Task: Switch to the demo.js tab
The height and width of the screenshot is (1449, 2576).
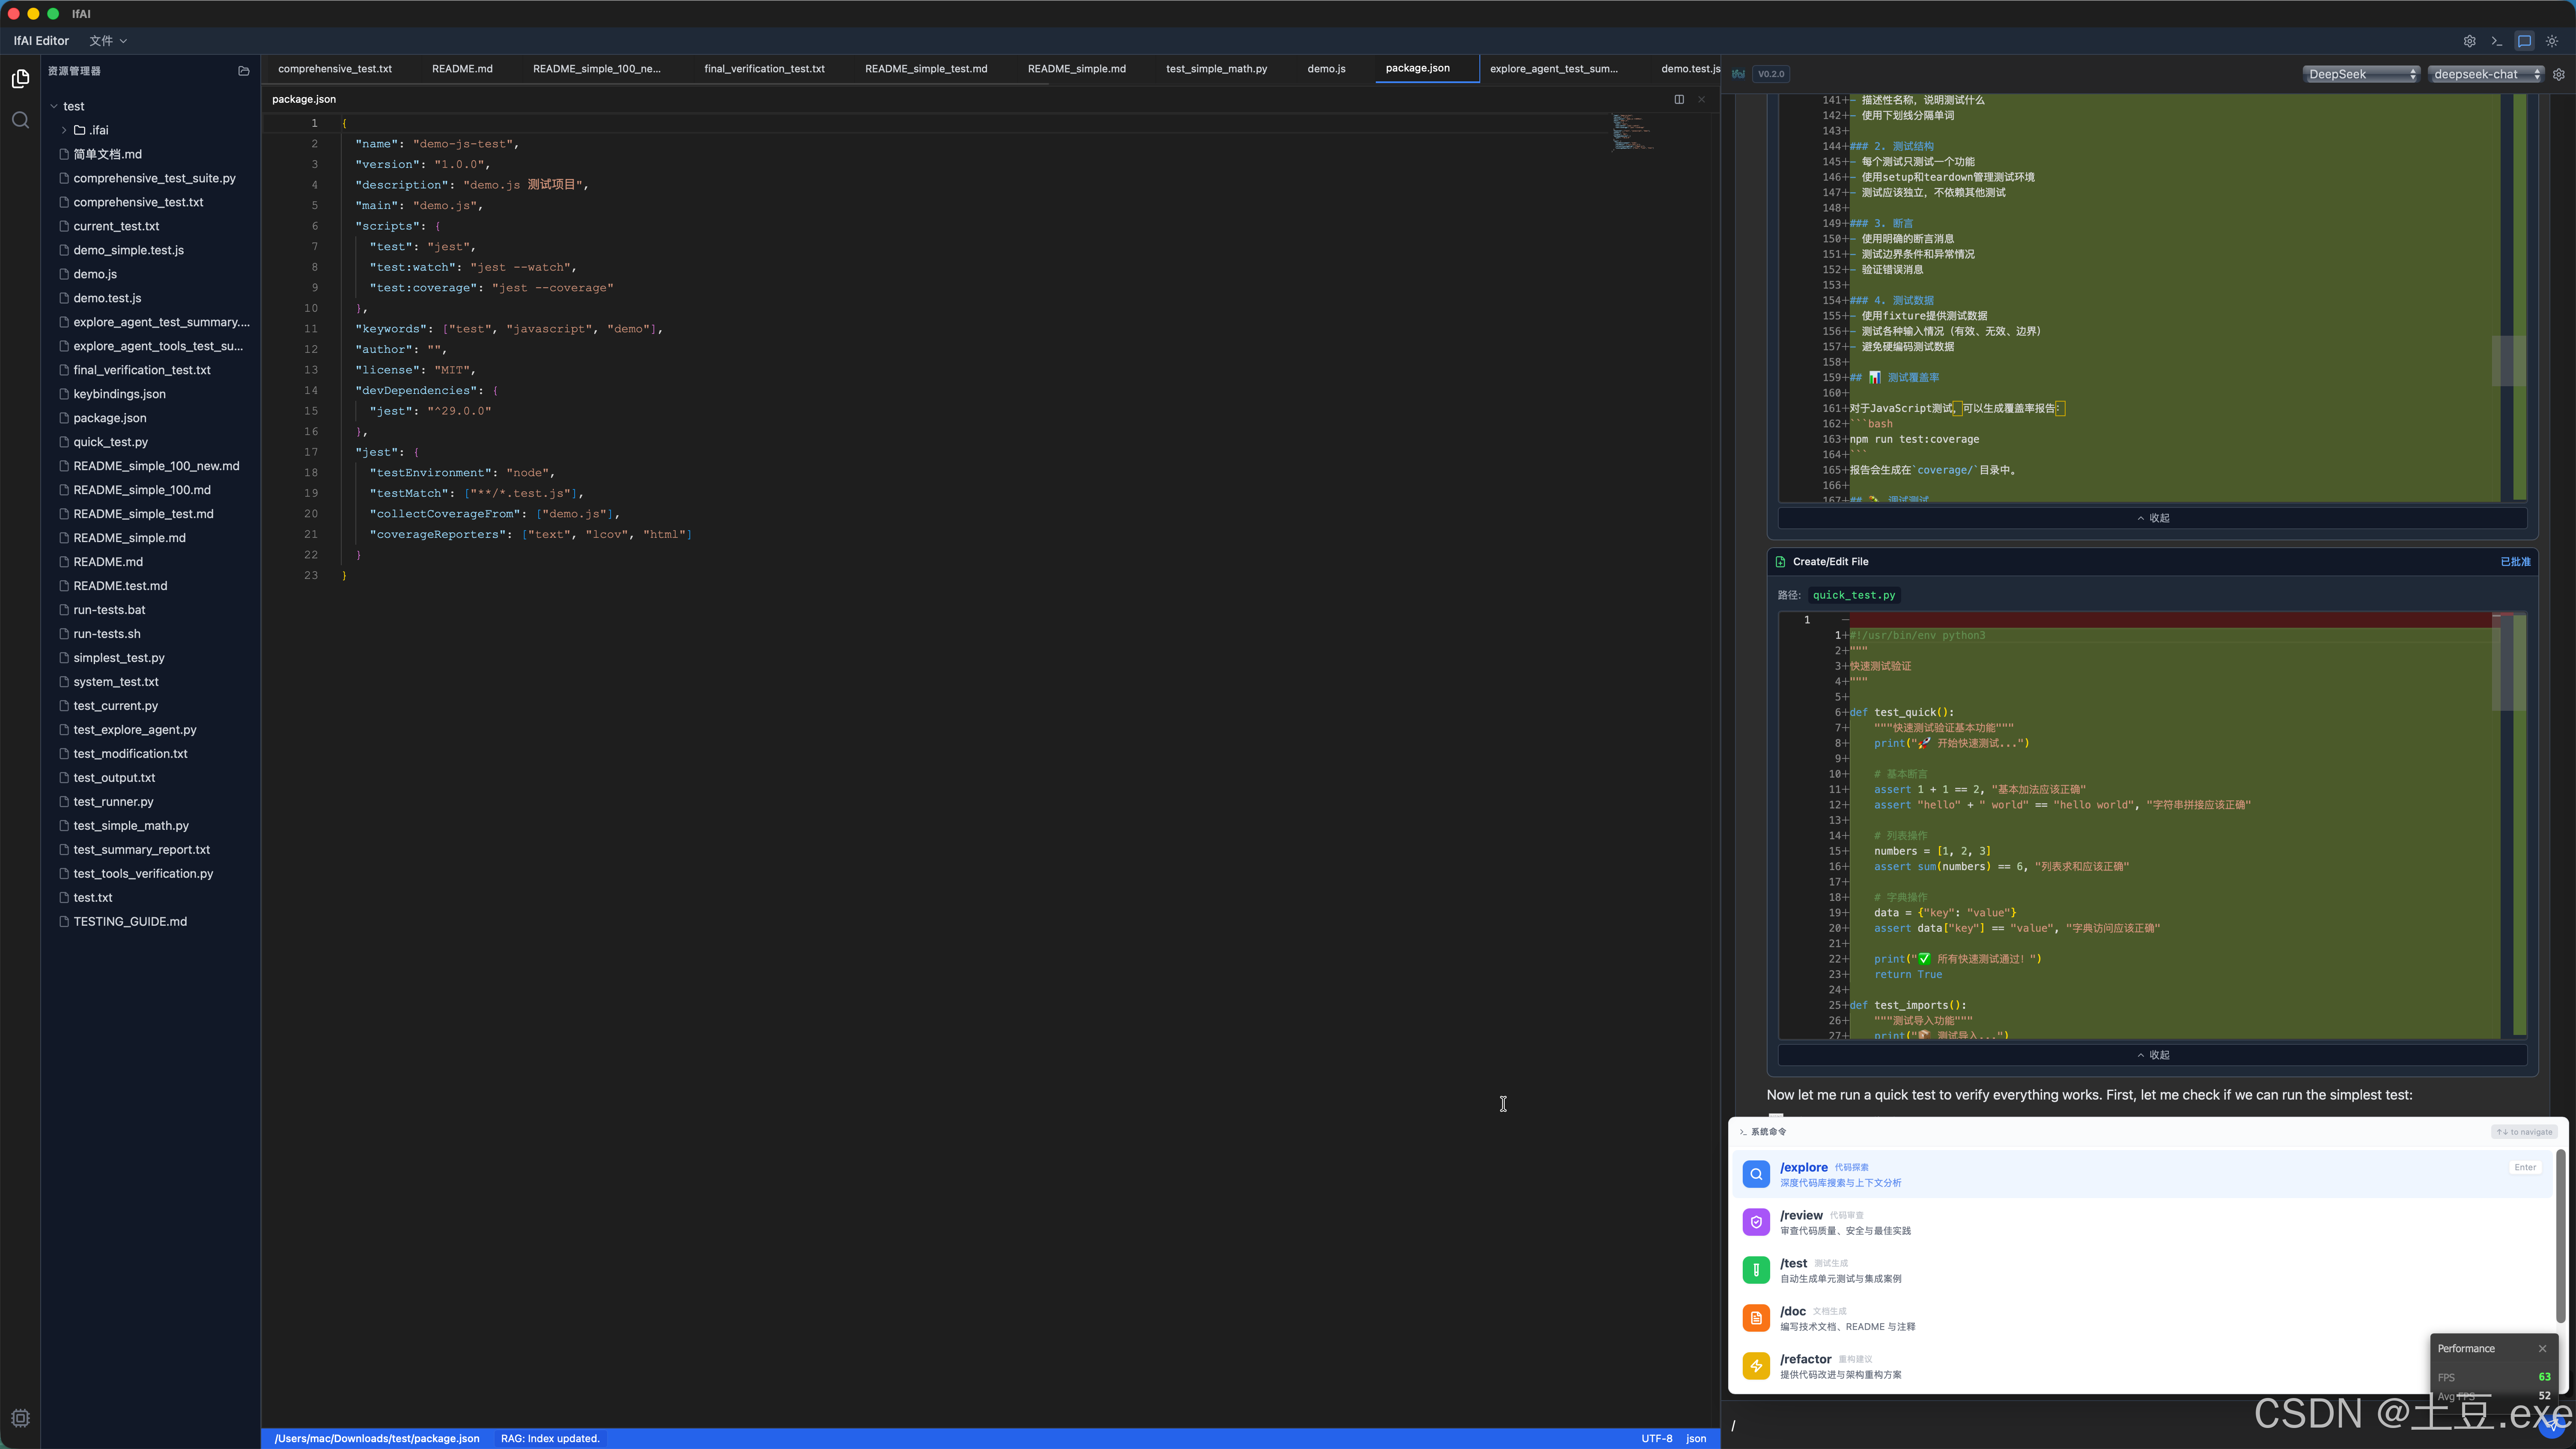Action: (x=1326, y=68)
